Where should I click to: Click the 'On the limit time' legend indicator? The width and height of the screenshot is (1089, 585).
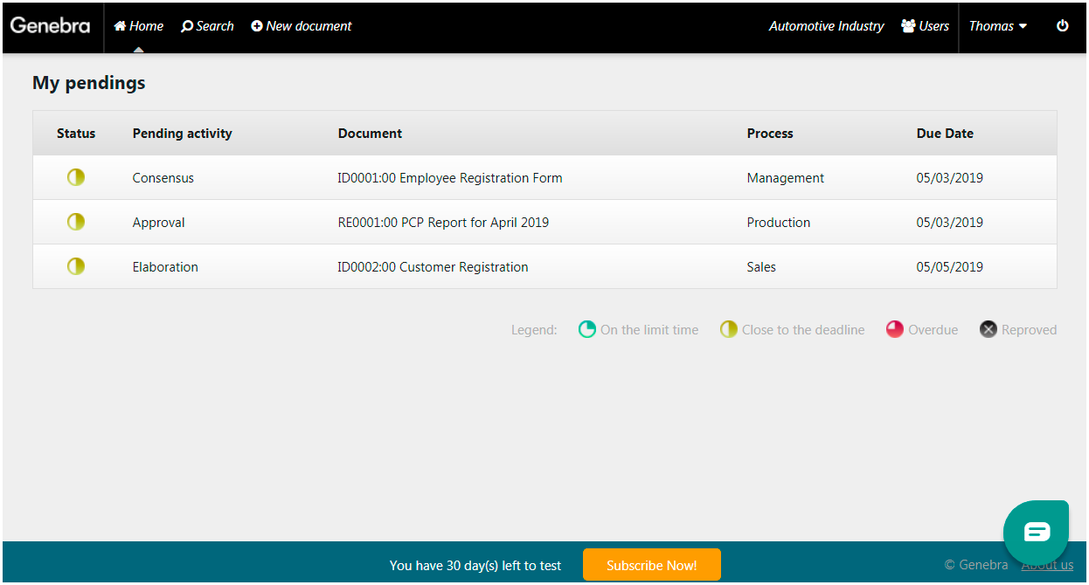click(586, 329)
